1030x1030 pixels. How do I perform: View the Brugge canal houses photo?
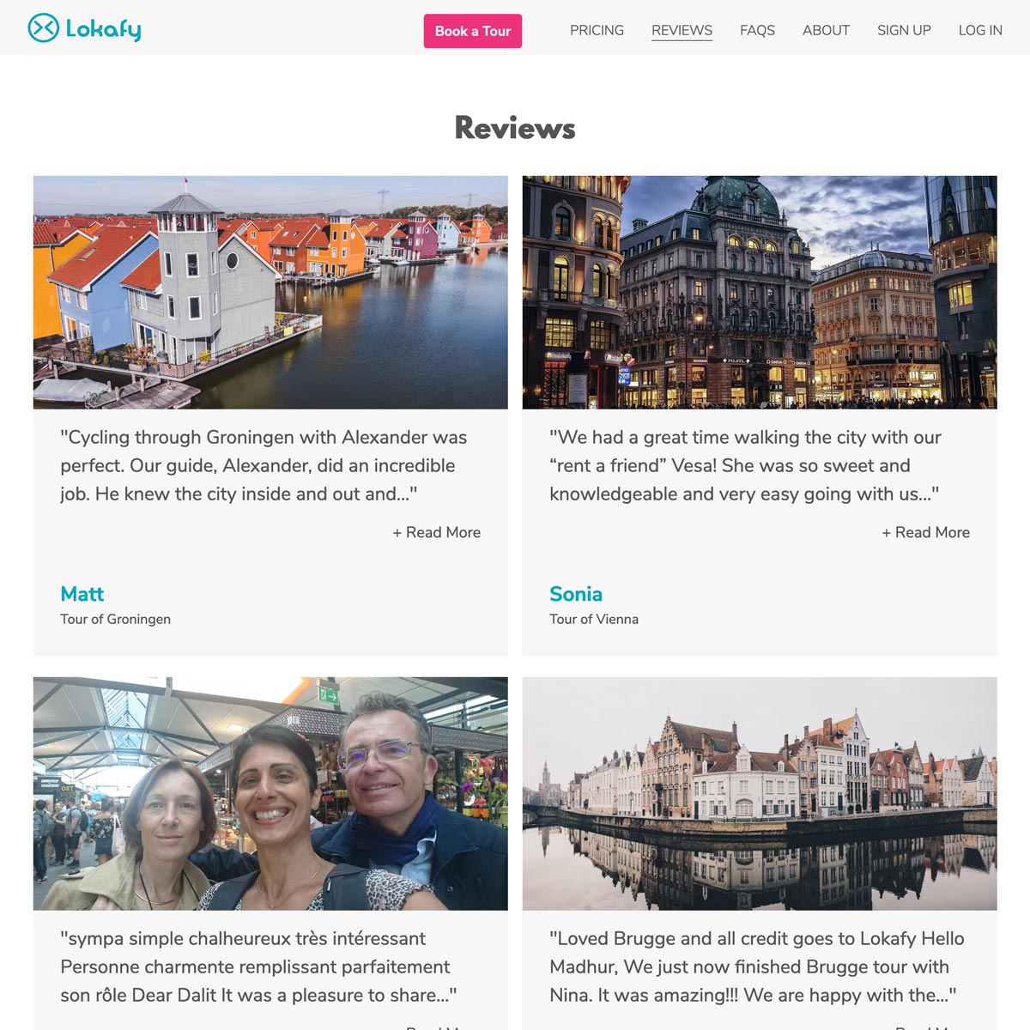coord(760,793)
